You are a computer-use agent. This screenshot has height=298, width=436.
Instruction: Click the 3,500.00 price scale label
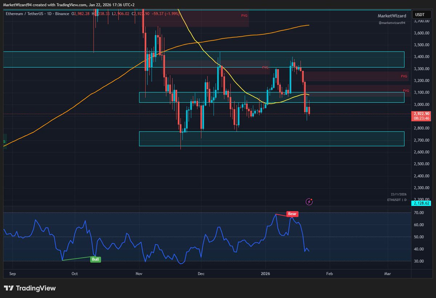point(421,45)
